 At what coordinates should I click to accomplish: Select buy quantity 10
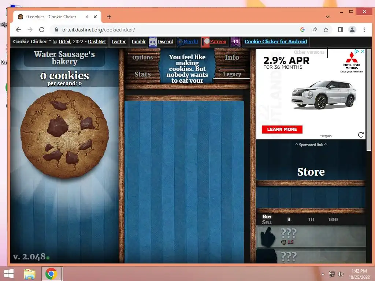point(311,220)
